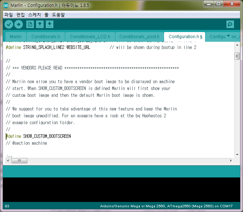243x212 pixels.
Task: Click the vertical scrollbar up arrow
Action: tap(237, 45)
